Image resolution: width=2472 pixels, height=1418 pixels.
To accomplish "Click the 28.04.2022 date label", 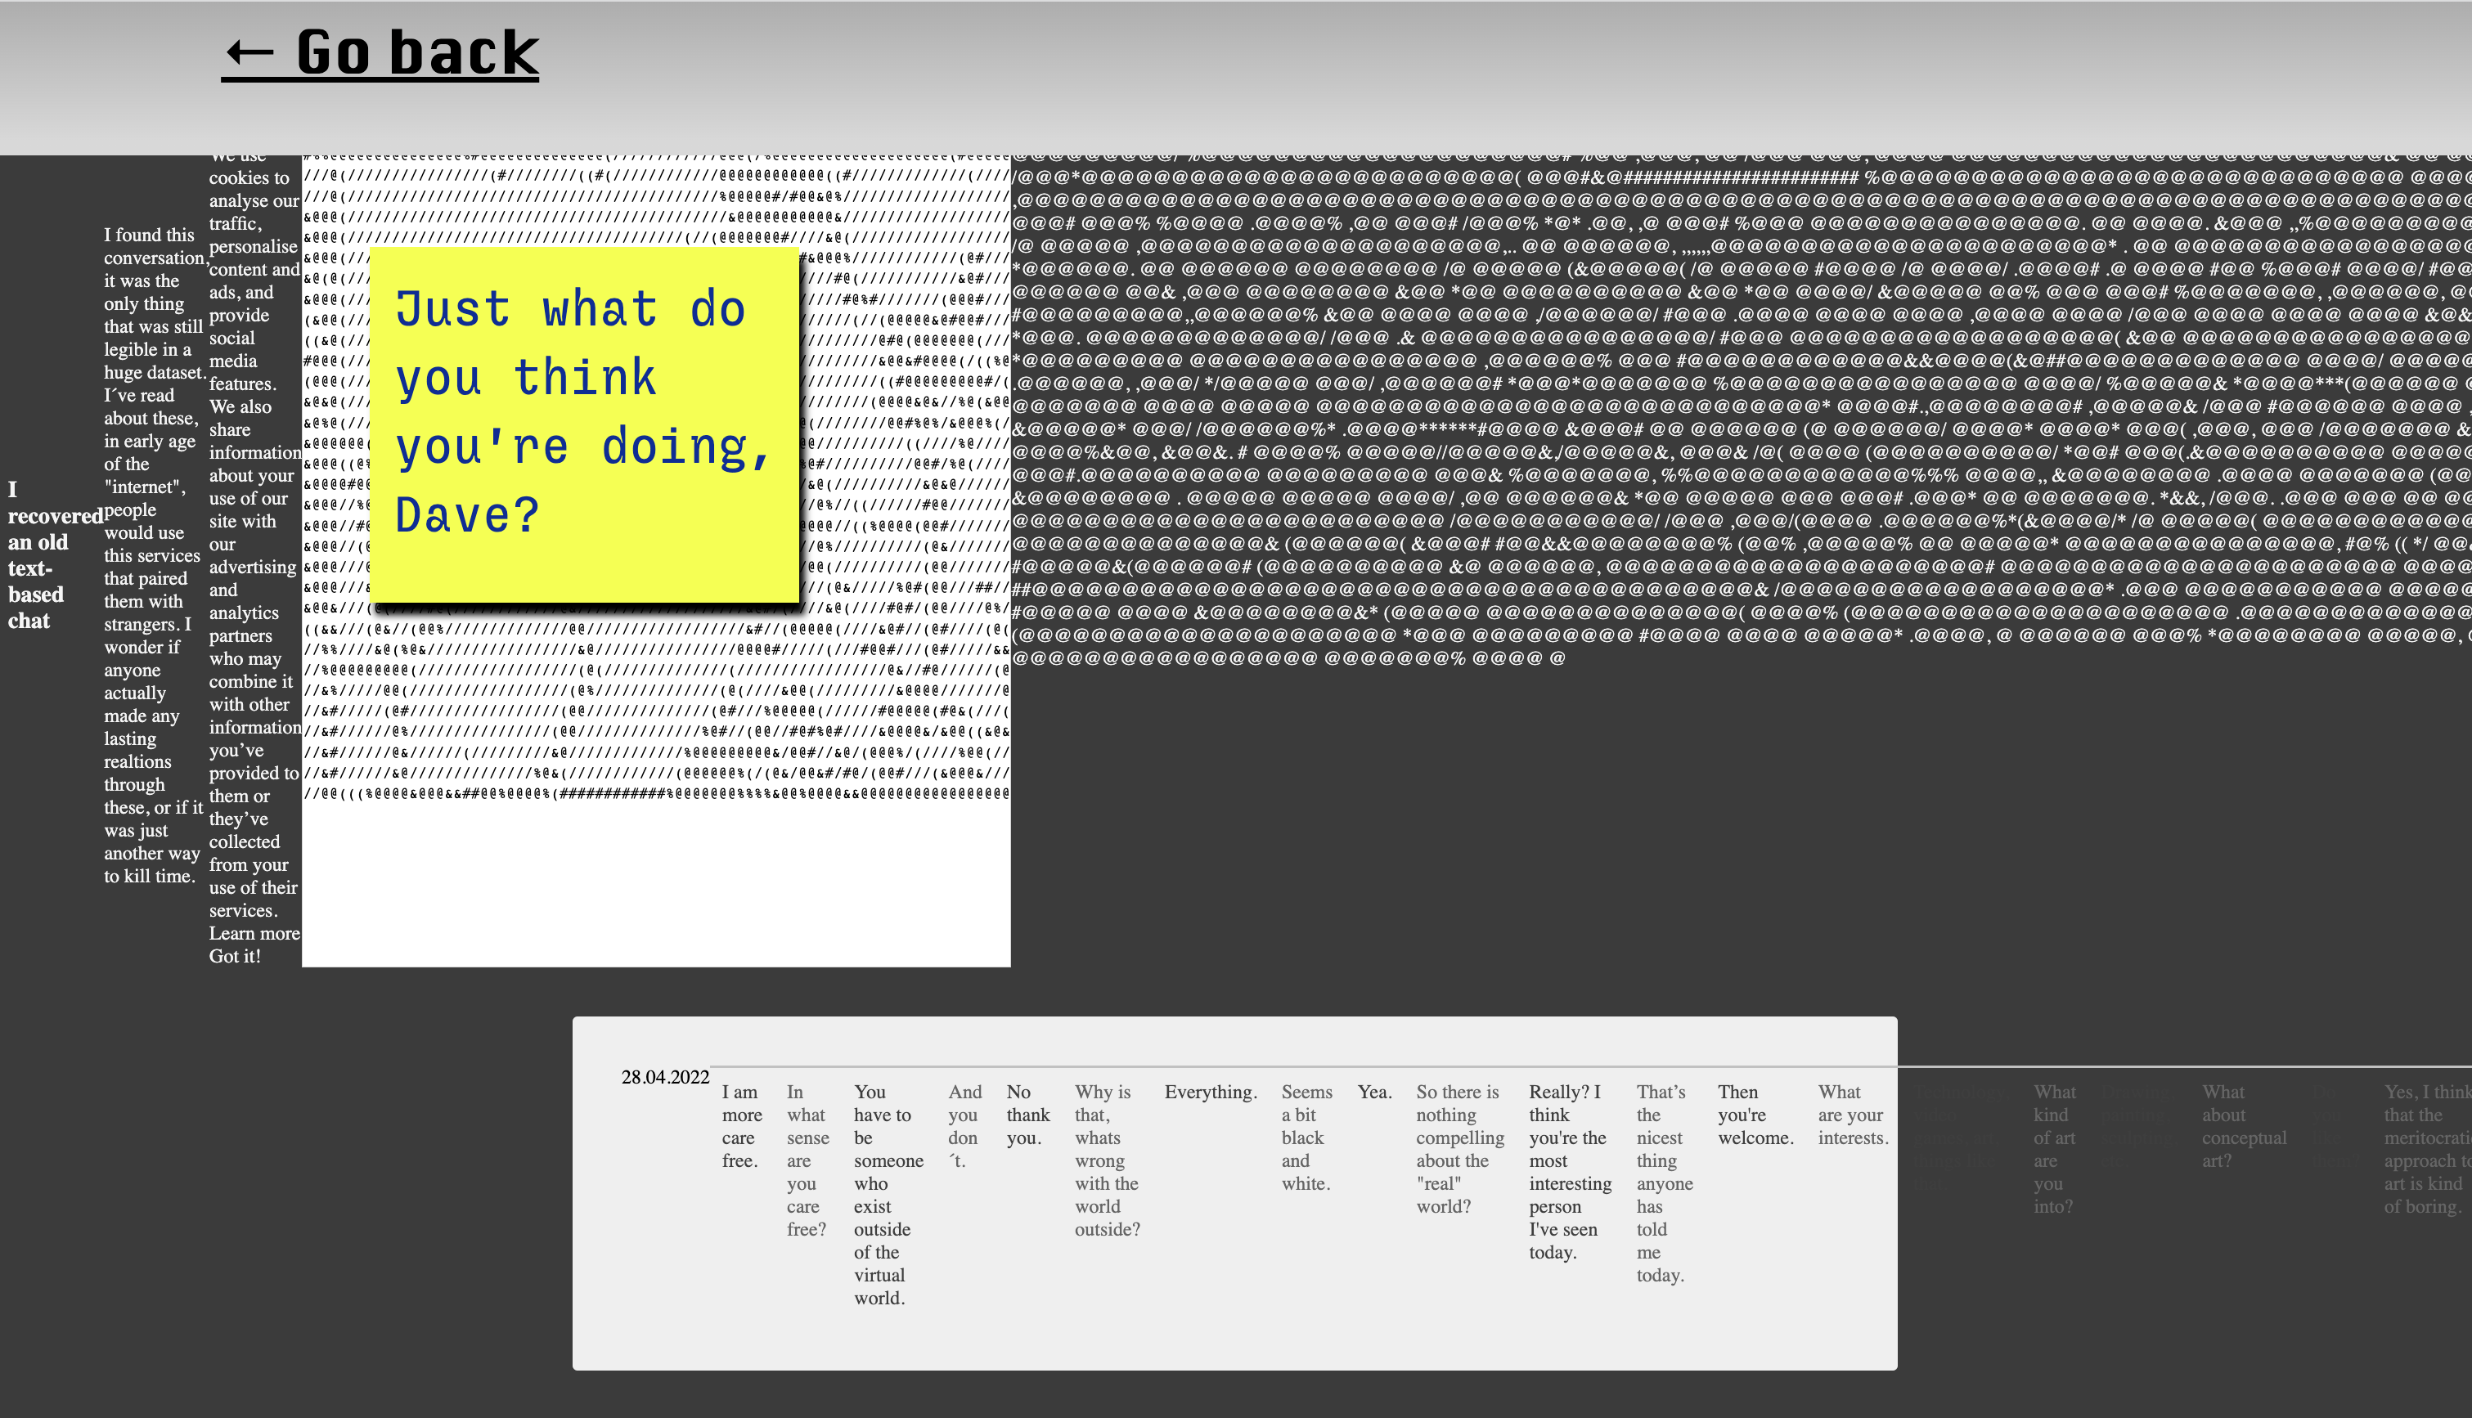I will click(x=665, y=1077).
